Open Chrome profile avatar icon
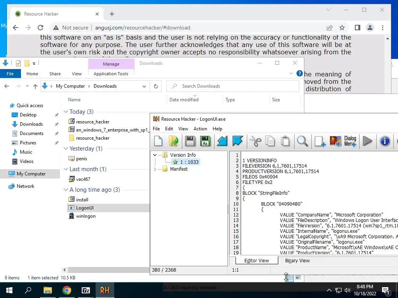 click(x=370, y=28)
